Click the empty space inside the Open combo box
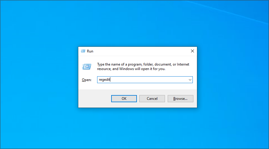The image size is (269, 149). [x=149, y=80]
